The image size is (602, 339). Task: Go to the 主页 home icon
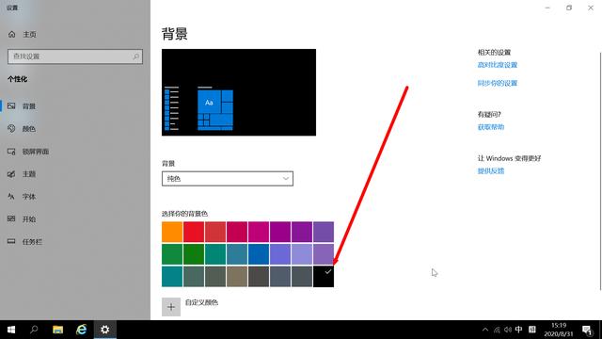click(11, 34)
